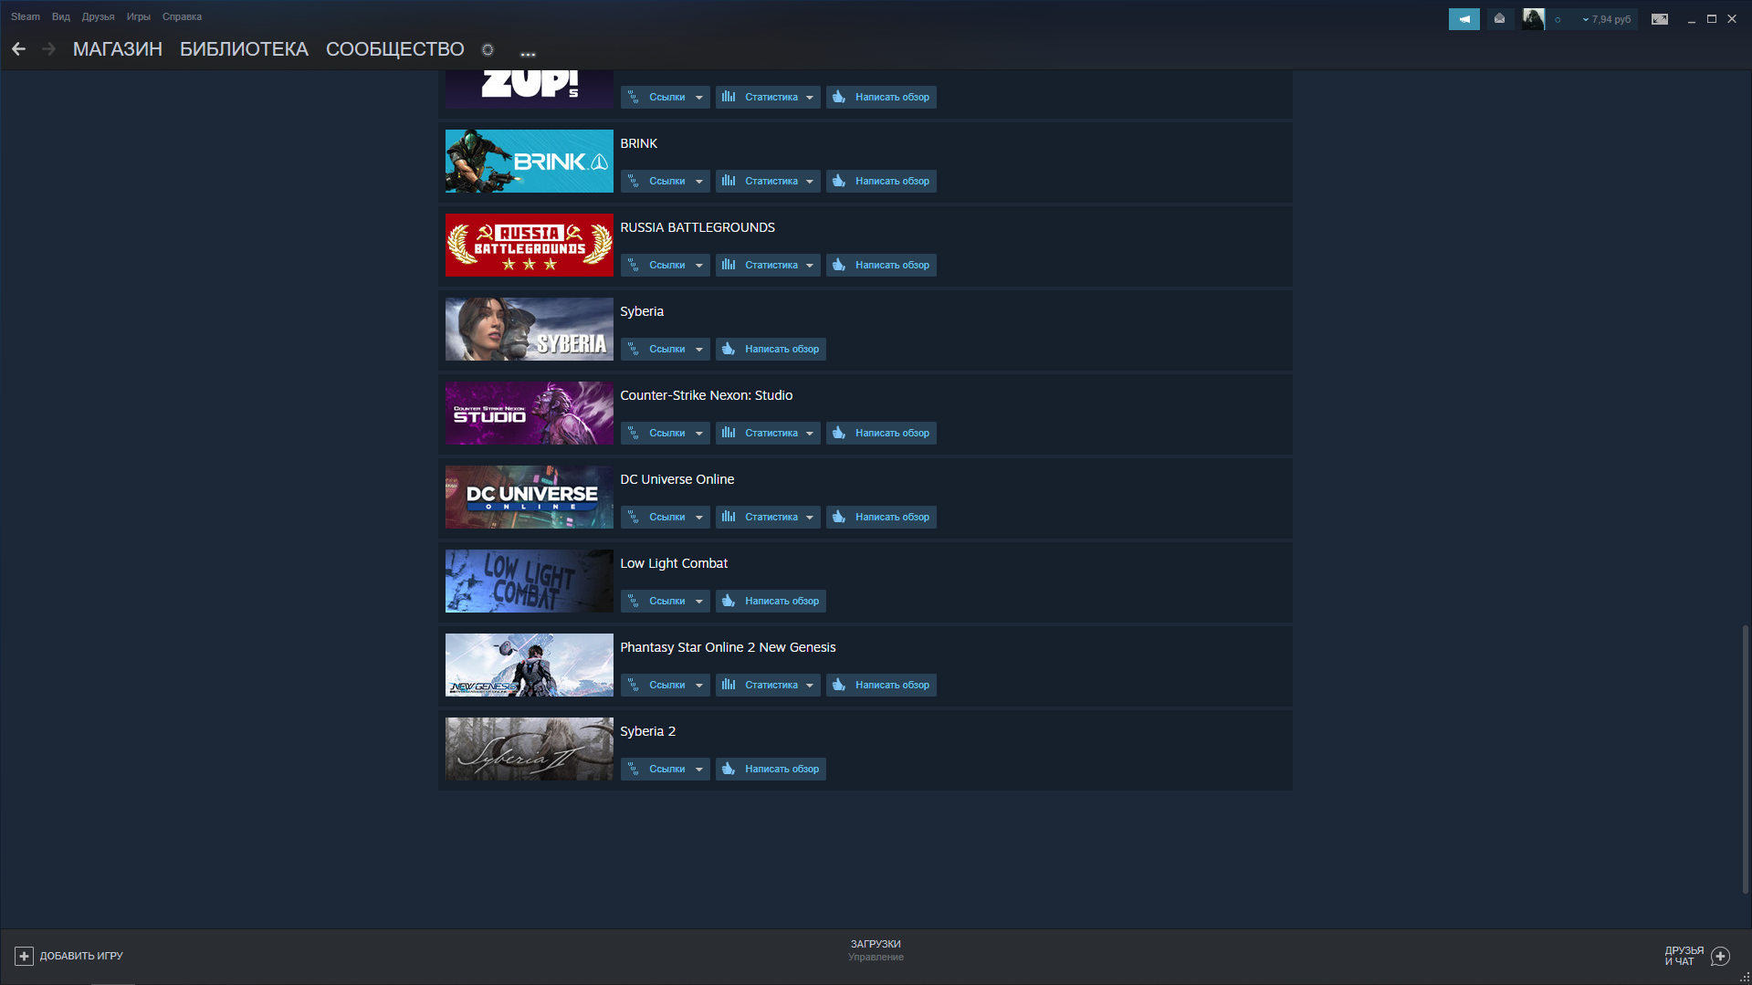The width and height of the screenshot is (1752, 985).
Task: Open the Syberia game thumbnail
Action: (530, 329)
